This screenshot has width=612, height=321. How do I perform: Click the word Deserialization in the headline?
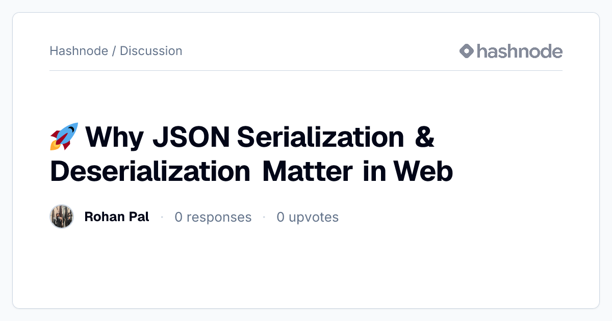pyautogui.click(x=150, y=172)
